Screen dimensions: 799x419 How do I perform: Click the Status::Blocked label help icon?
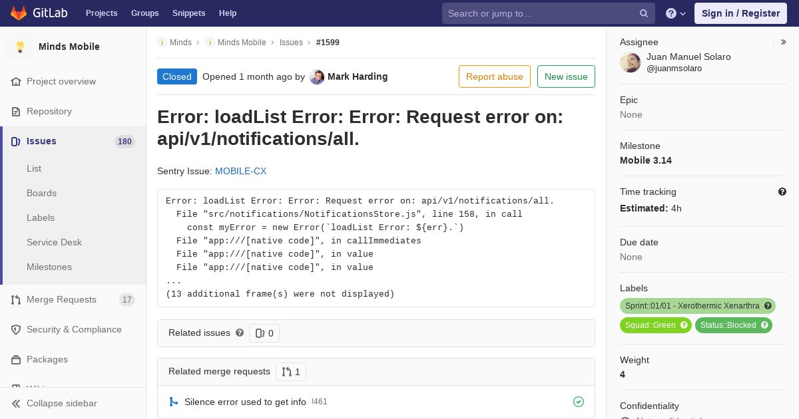point(764,325)
